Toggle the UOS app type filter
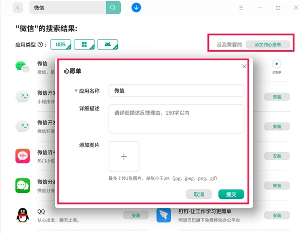Image resolution: width=302 pixels, height=234 pixels. pos(61,44)
